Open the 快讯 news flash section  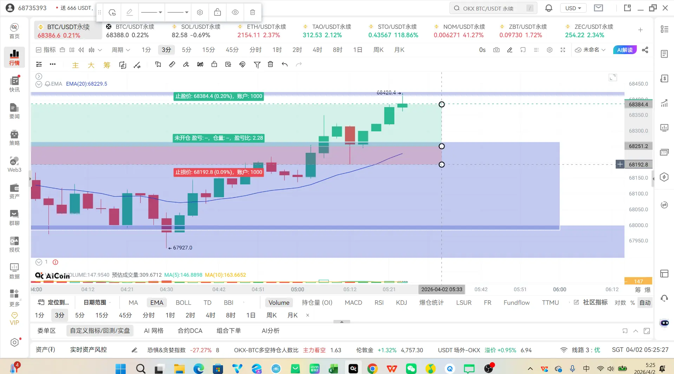click(14, 84)
